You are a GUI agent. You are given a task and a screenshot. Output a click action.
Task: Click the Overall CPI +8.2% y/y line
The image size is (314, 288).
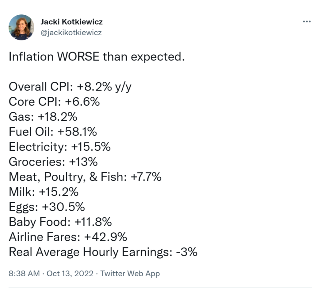[x=70, y=87]
